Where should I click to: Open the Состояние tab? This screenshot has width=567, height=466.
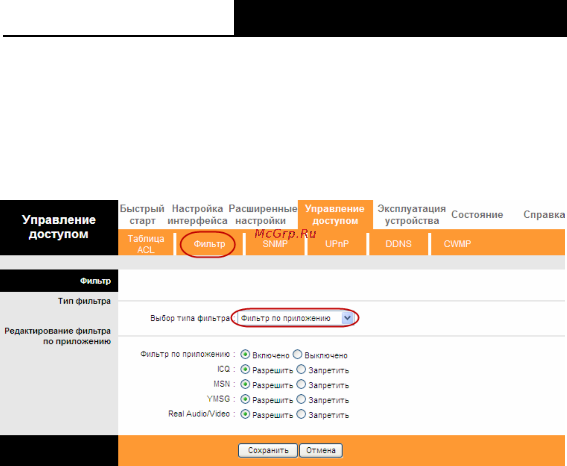(477, 214)
